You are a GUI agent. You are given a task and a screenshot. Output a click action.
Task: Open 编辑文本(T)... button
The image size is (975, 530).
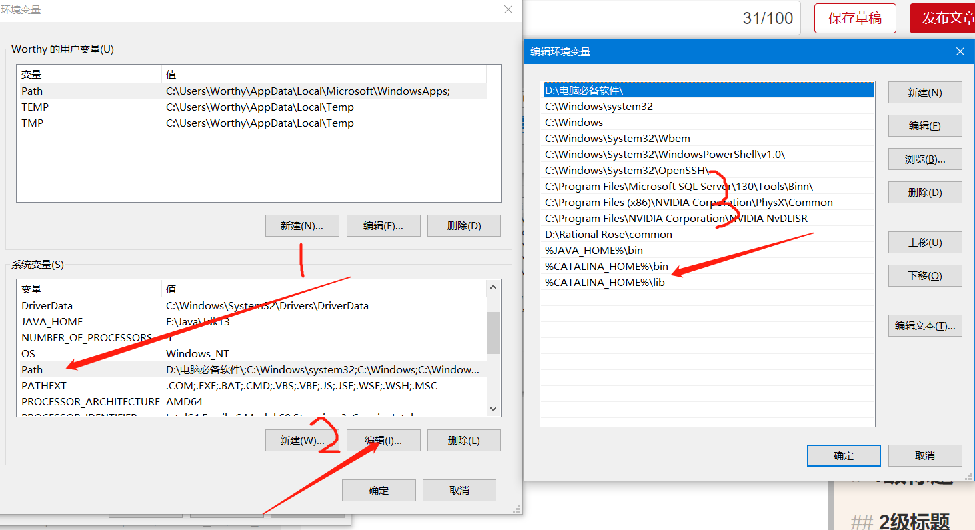tap(924, 326)
